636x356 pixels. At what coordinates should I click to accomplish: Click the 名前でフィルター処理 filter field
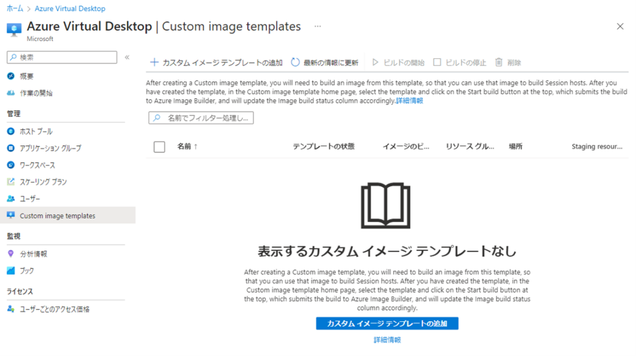201,117
